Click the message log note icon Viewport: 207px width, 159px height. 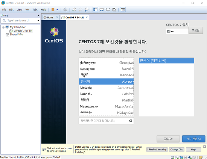click(x=201, y=157)
